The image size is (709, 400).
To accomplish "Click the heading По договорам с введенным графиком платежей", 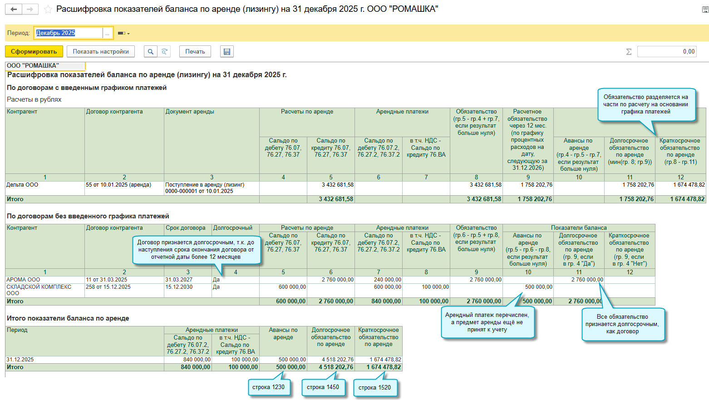I will 87,88.
